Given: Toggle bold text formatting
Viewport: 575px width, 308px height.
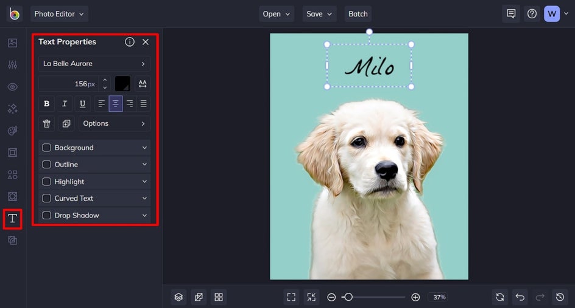Looking at the screenshot, I should tap(46, 103).
